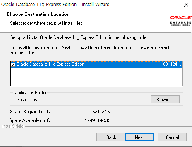
Task: Click the Space Available value 169350364 K
Action: click(x=97, y=121)
